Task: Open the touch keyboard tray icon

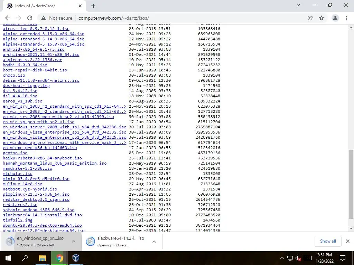Action: click(308, 258)
